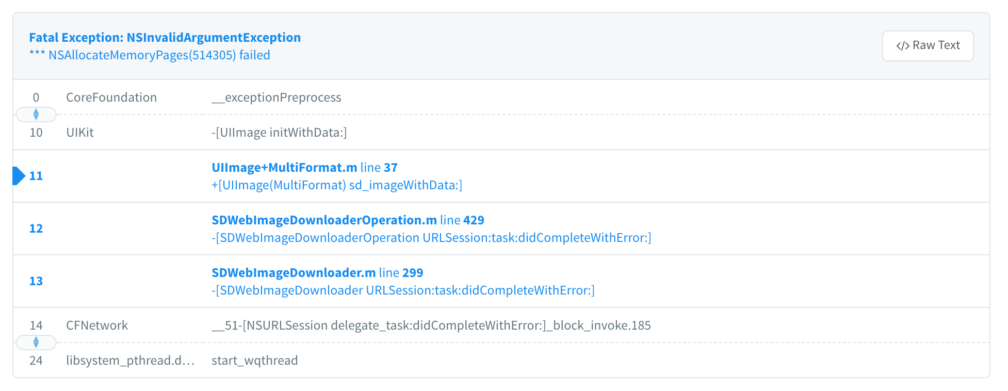Open UIImage+MultiFormat.m line 37 source link
1008x391 pixels.
point(304,167)
